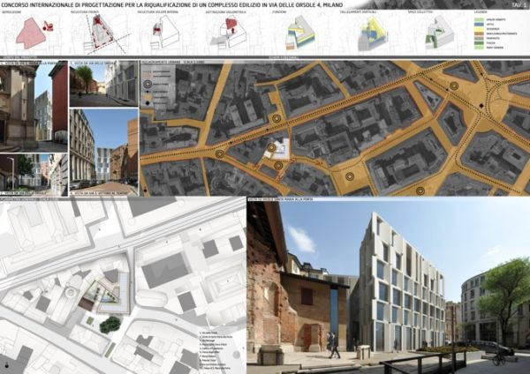
Task: Click the large building render image
Action: pyautogui.click(x=388, y=284)
